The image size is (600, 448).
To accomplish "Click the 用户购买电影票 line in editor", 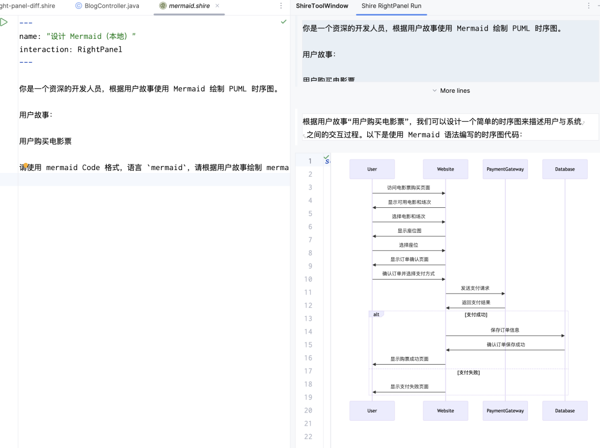I will (x=45, y=141).
